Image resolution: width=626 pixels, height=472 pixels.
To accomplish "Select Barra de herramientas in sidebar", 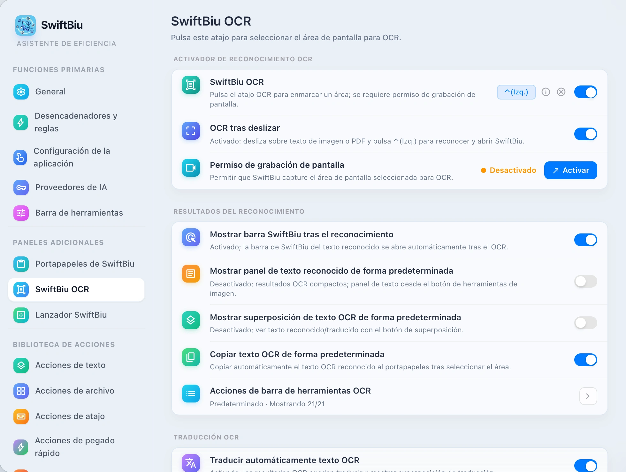I will click(x=76, y=213).
